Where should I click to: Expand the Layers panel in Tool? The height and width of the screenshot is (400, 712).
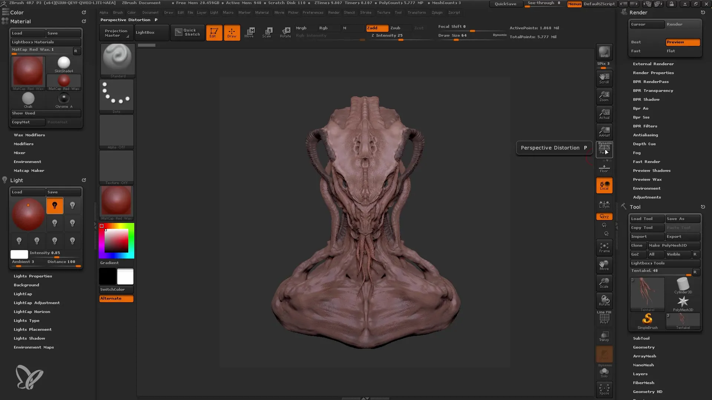coord(640,374)
